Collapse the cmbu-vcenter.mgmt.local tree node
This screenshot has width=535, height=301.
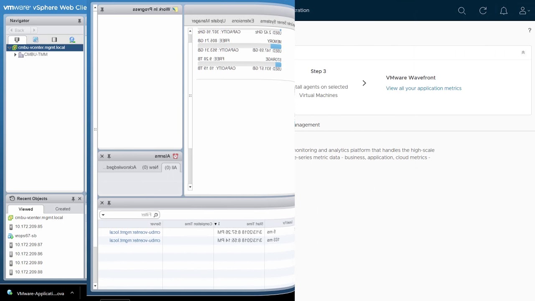10,48
